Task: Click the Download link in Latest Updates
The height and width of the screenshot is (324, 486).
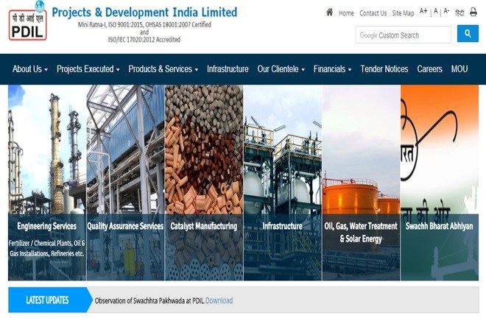Action: click(219, 300)
